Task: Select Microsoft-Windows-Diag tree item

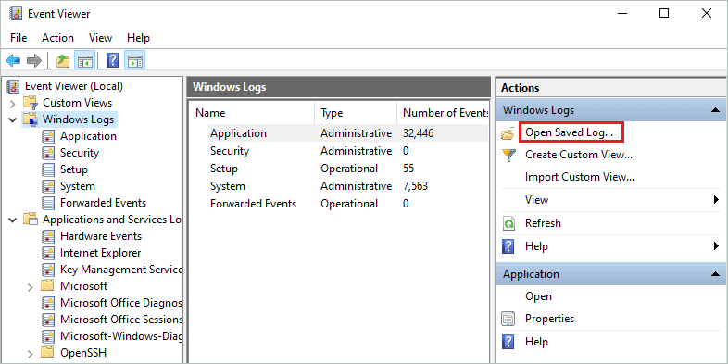Action: tap(120, 336)
